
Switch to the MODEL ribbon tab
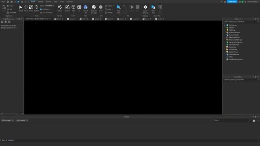41,2
